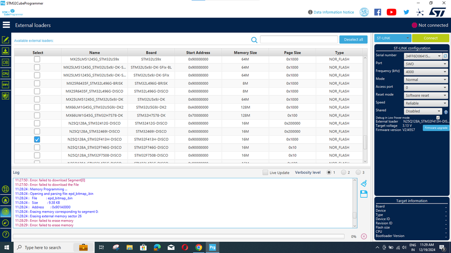Uncheck N25Q128A_STM32F413H-DISCO loader
The image size is (451, 253).
pyautogui.click(x=37, y=140)
